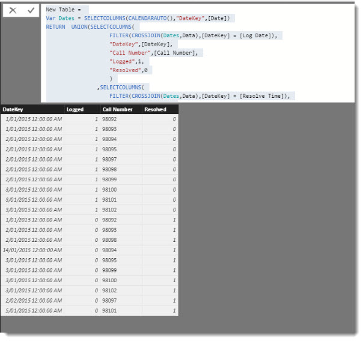
Task: Select Call Number 98097 in the 2/02/2015 row
Action: [121, 301]
